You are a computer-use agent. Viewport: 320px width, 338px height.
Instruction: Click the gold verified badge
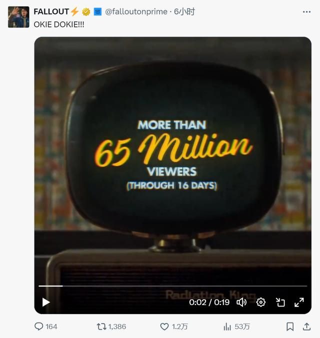click(x=86, y=11)
